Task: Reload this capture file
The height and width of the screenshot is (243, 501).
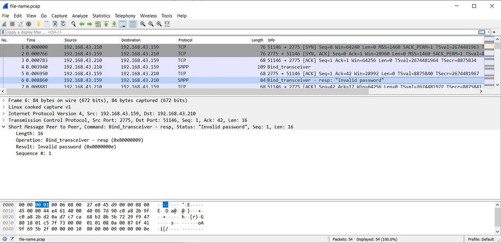Action: [63, 24]
